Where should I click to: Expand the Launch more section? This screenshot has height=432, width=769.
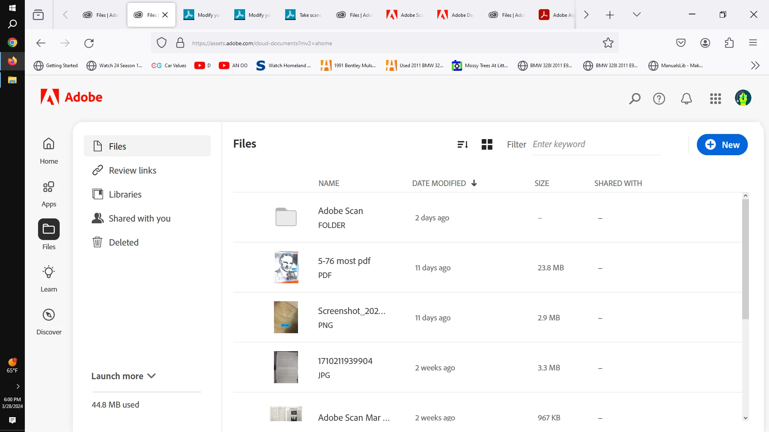coord(123,376)
